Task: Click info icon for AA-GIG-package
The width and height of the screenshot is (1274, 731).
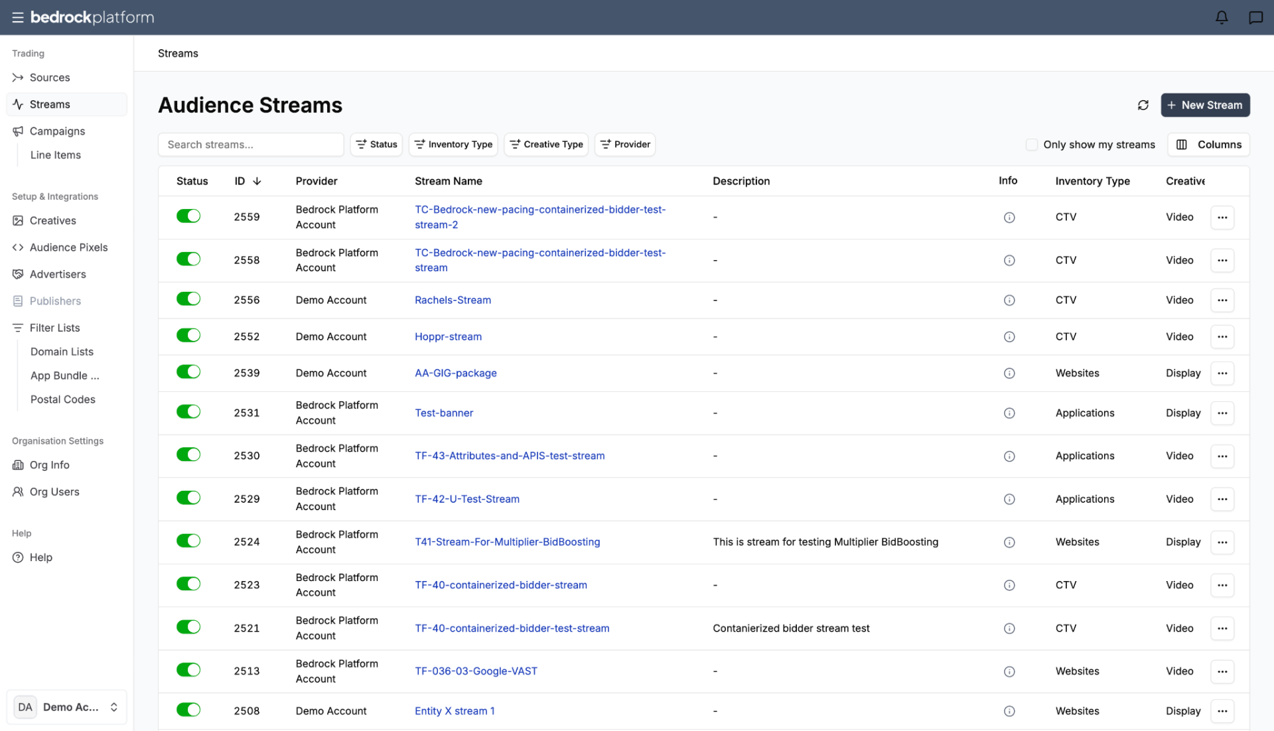Action: [1009, 373]
